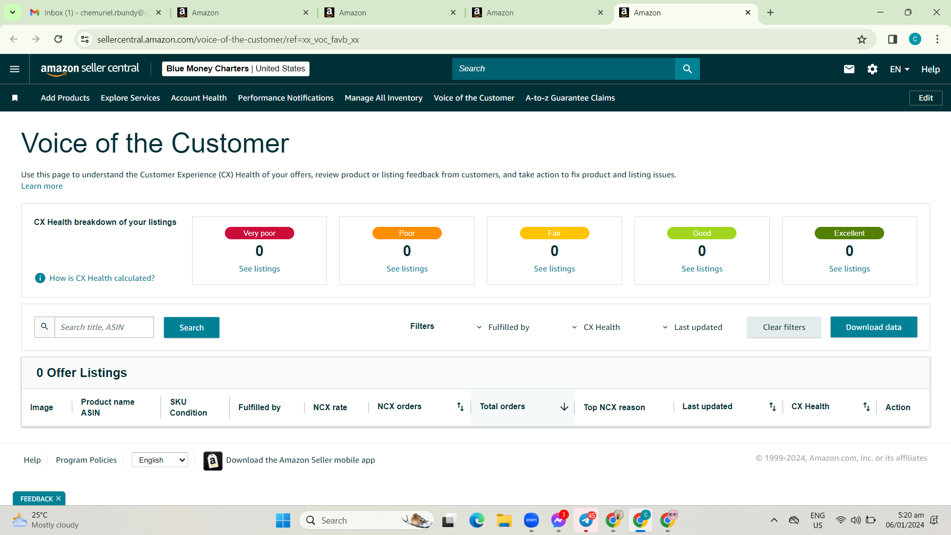Open new browser tab plus button

[x=770, y=12]
